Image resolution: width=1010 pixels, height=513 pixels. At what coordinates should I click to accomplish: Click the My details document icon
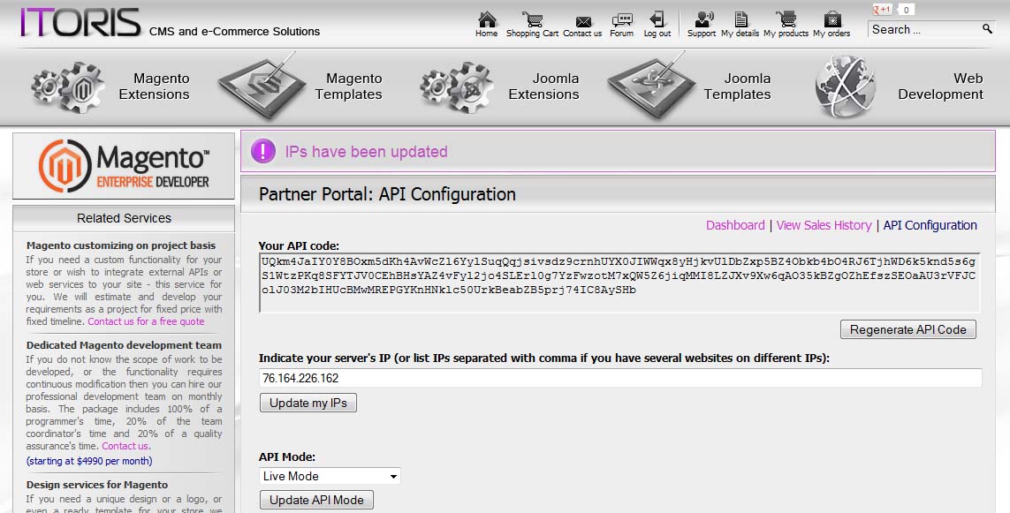pyautogui.click(x=741, y=19)
